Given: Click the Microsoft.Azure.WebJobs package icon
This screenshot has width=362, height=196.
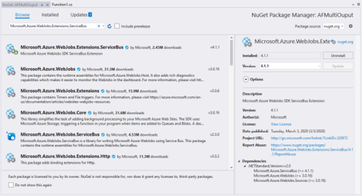Looking at the screenshot, I should coord(11,71).
